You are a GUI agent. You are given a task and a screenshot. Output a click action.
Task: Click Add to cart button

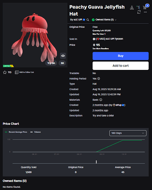tap(120, 66)
